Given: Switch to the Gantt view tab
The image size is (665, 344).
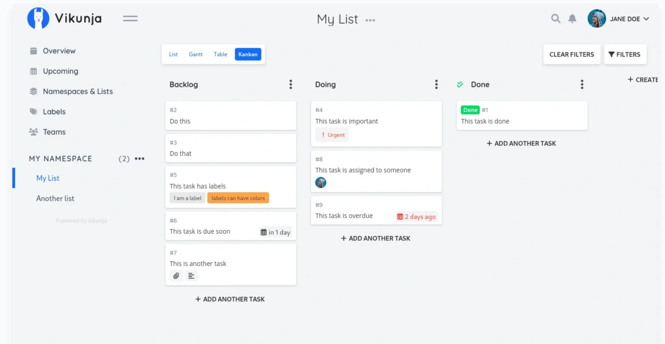Looking at the screenshot, I should click(x=196, y=54).
